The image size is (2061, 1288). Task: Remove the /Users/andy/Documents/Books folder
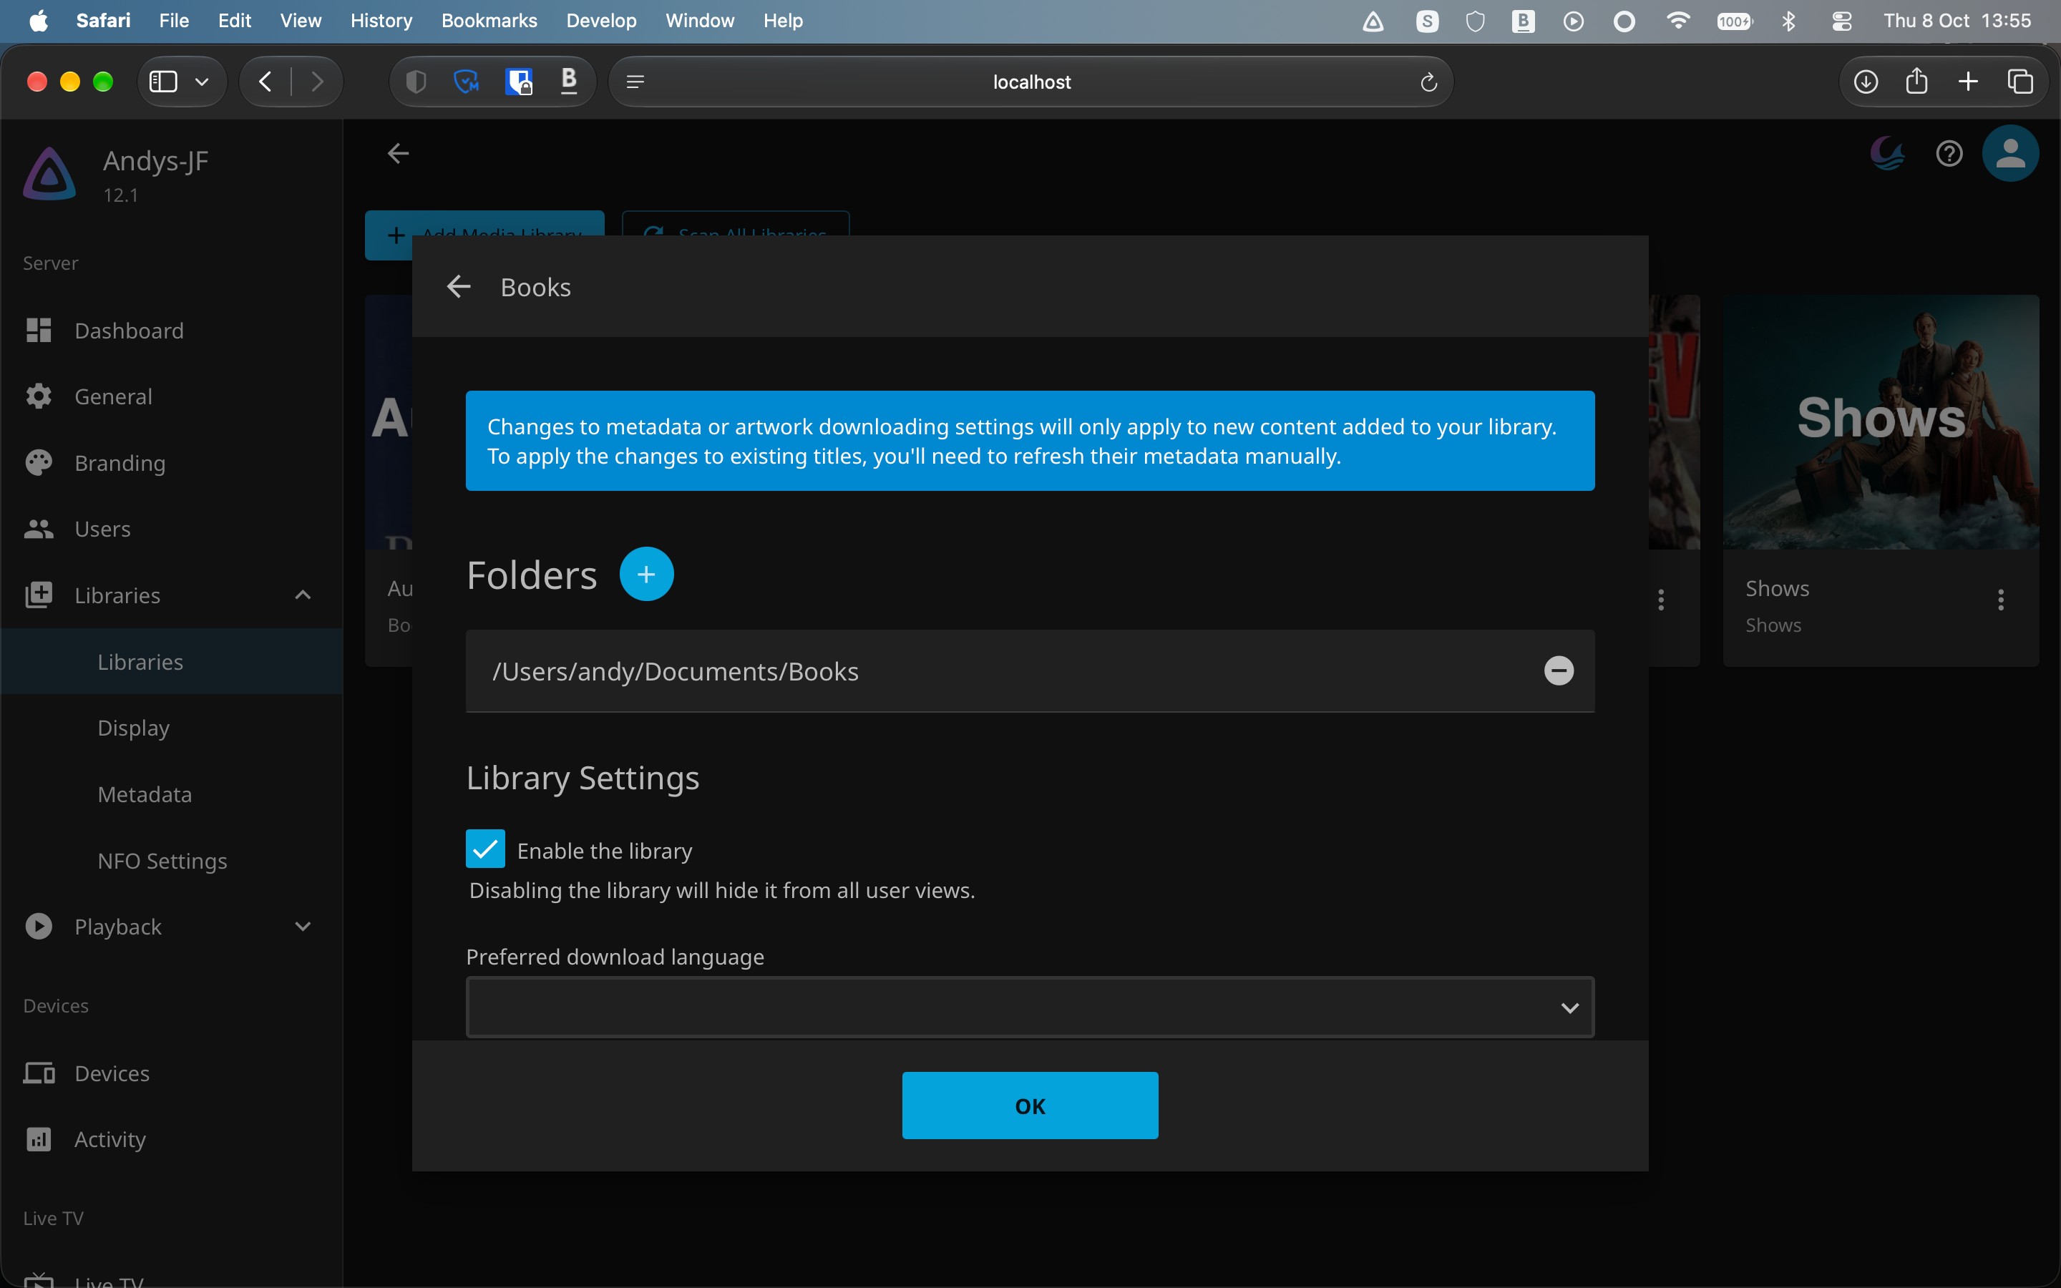(1559, 671)
